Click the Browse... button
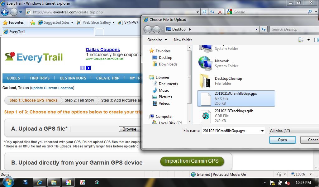 130,129
